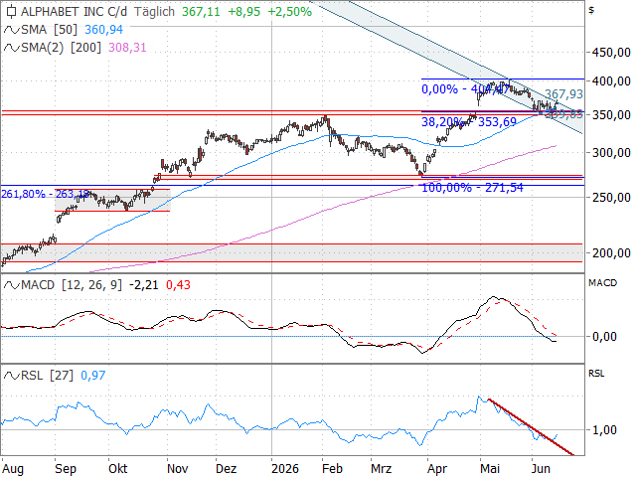Click the 250,00 price axis label
The height and width of the screenshot is (477, 636).
[611, 198]
